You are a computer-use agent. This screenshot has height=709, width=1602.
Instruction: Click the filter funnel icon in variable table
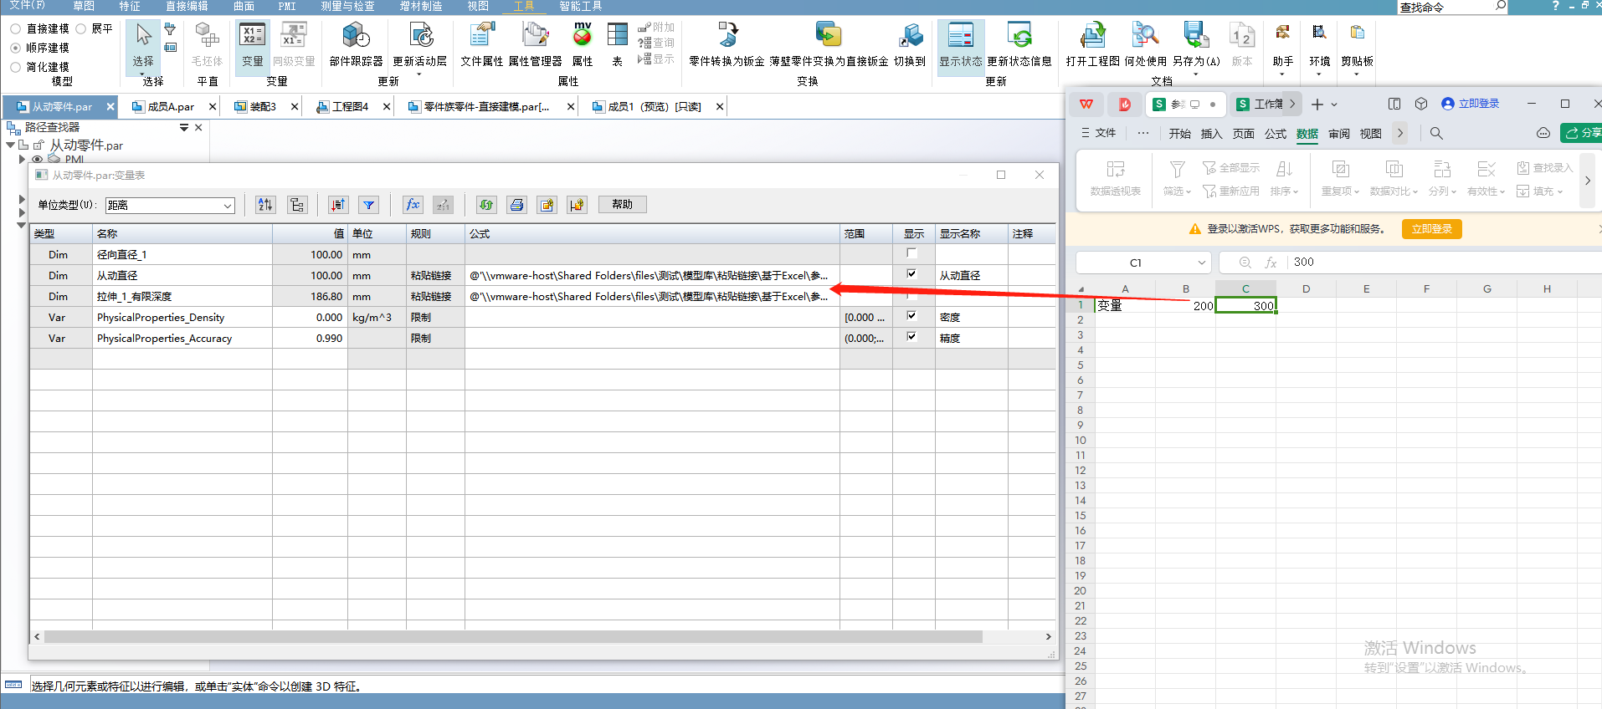(368, 205)
